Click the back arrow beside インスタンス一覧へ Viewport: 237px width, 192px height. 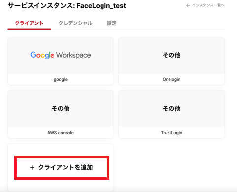[x=188, y=5]
